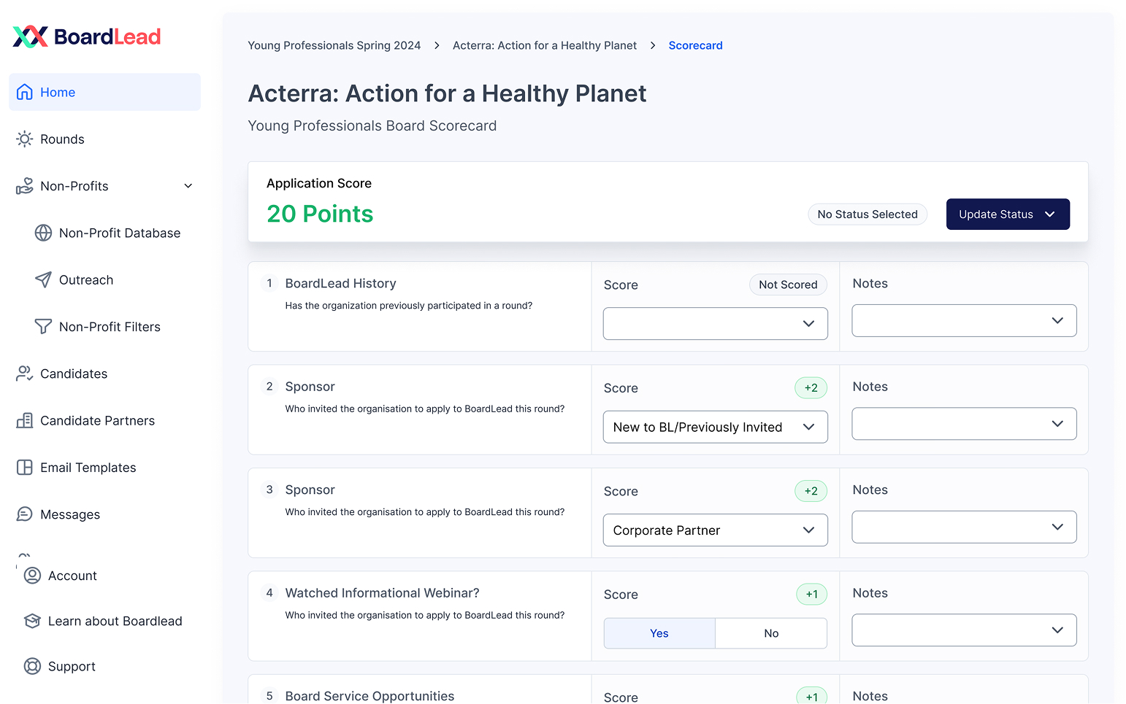
Task: Click the Non-Profit Filters funnel icon
Action: point(44,327)
